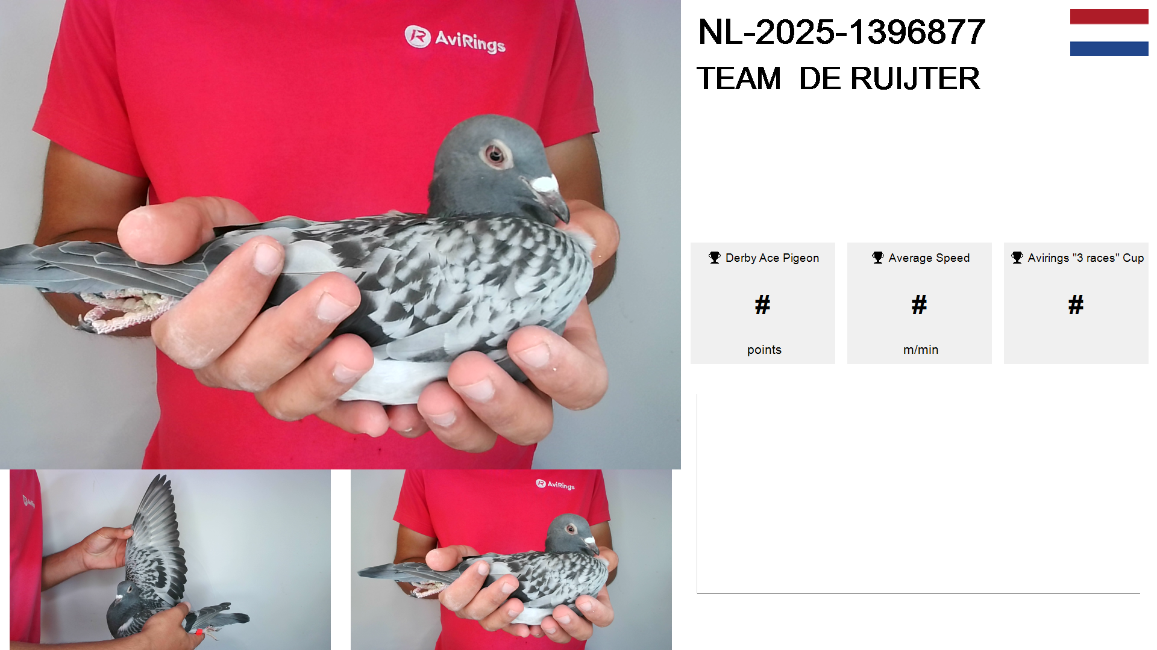Image resolution: width=1157 pixels, height=650 pixels.
Task: Click the Average Speed rank hash symbol
Action: [x=919, y=305]
